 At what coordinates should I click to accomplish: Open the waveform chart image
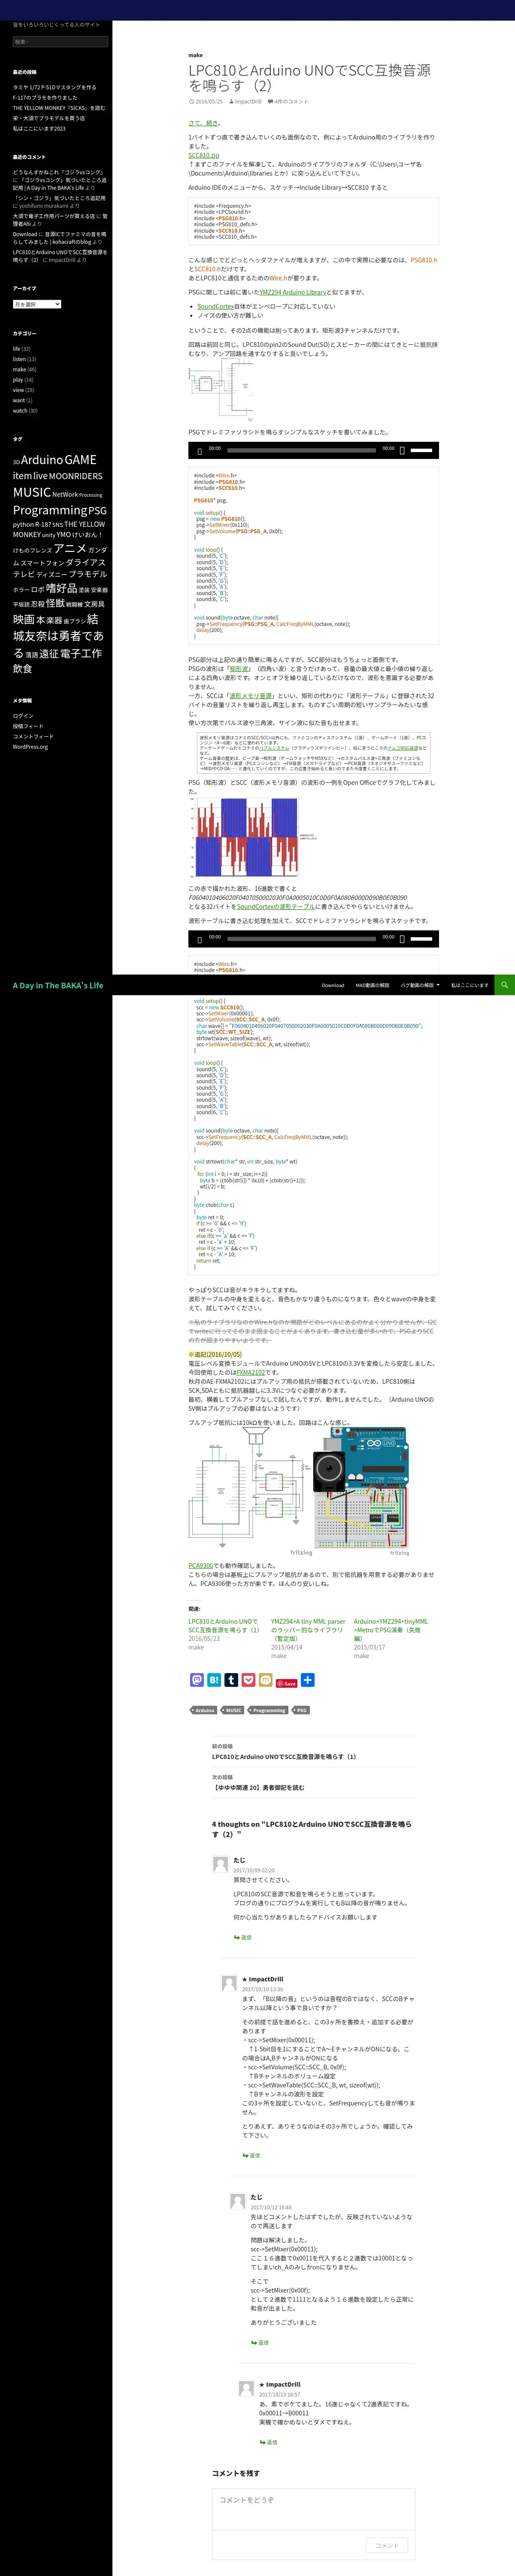tap(254, 837)
